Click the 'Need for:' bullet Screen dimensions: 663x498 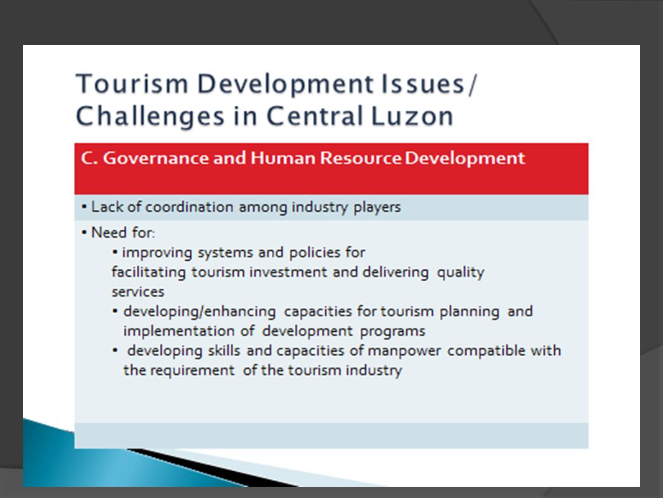click(123, 233)
